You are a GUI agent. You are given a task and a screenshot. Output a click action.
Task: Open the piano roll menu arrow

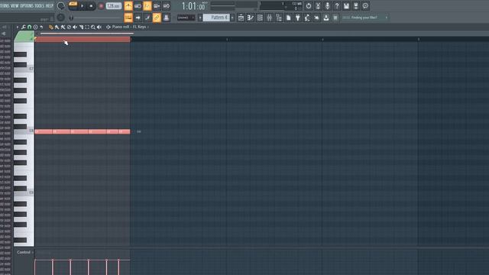[17, 27]
